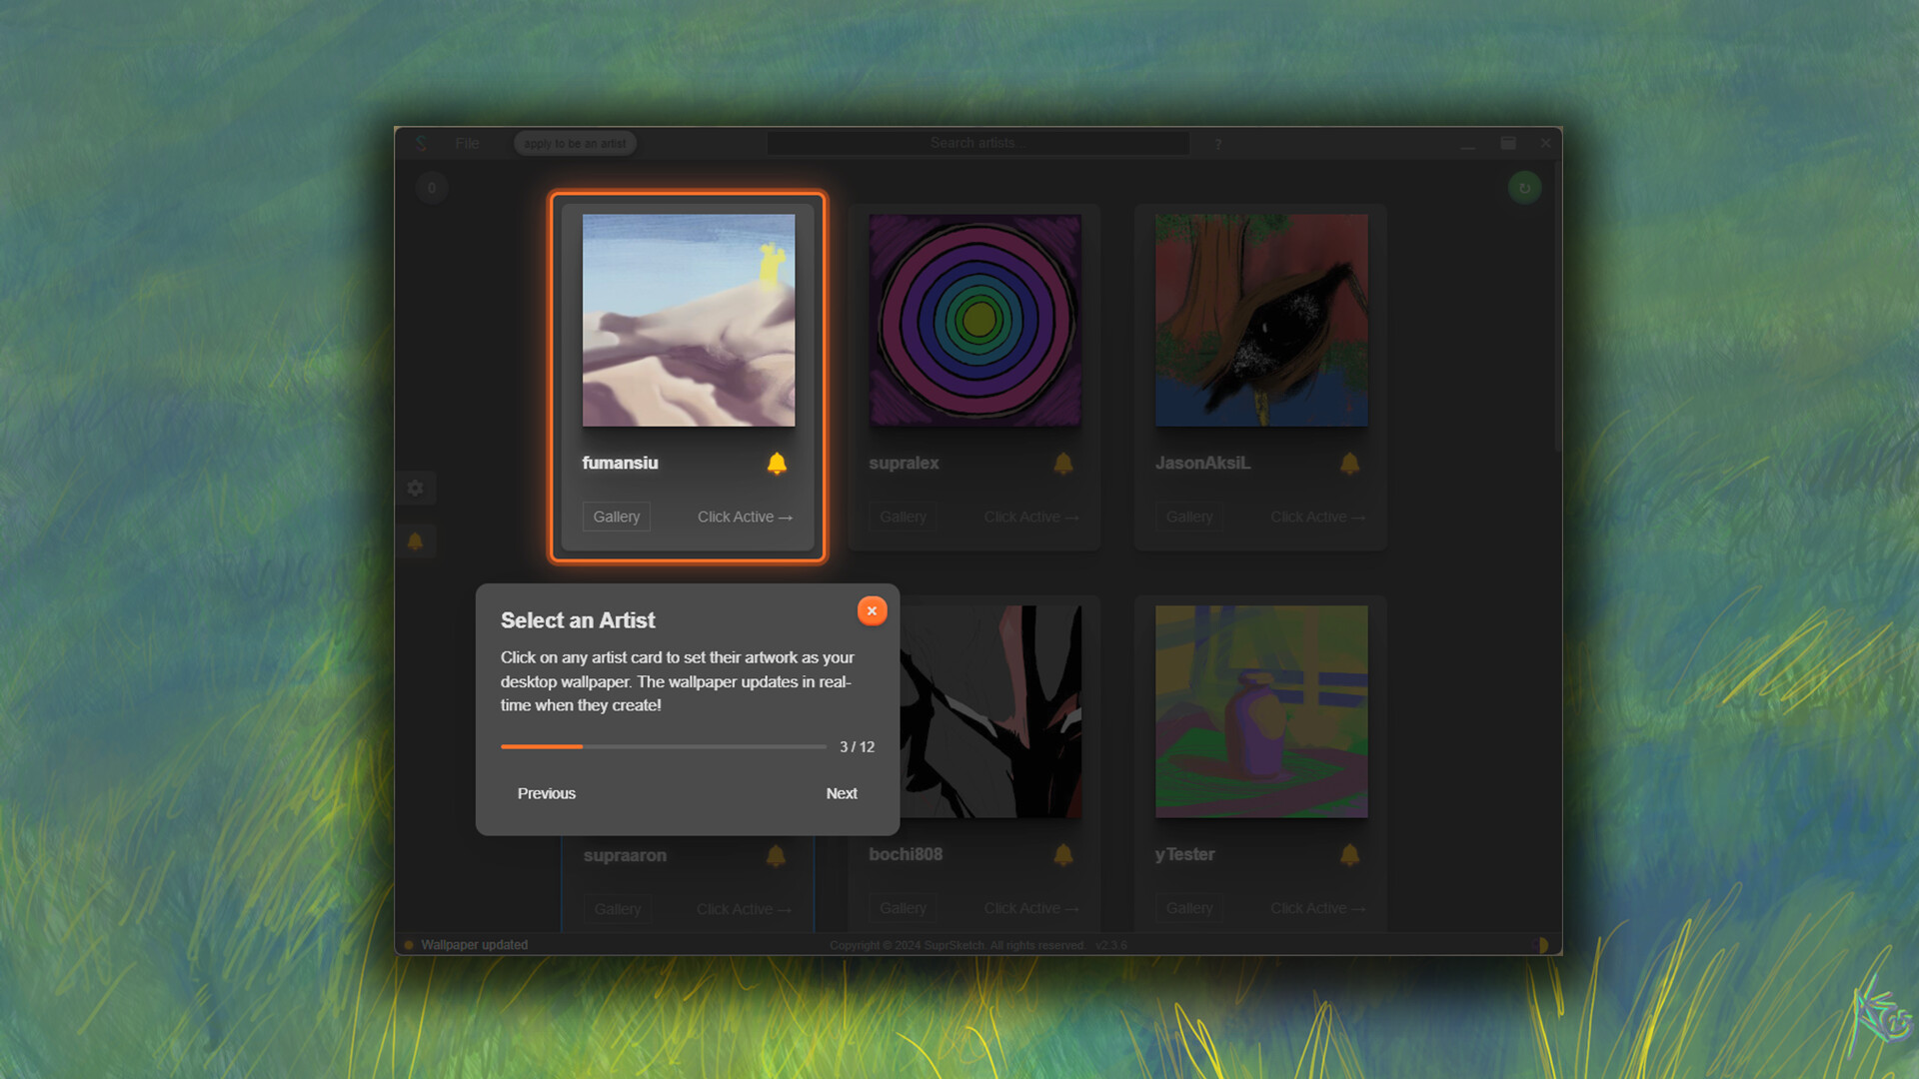Click Next in the Select an Artist dialog
This screenshot has width=1919, height=1079.
(842, 793)
